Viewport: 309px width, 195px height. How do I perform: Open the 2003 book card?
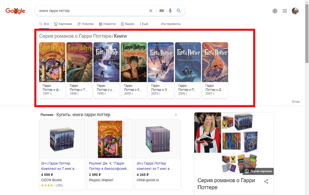[161, 70]
